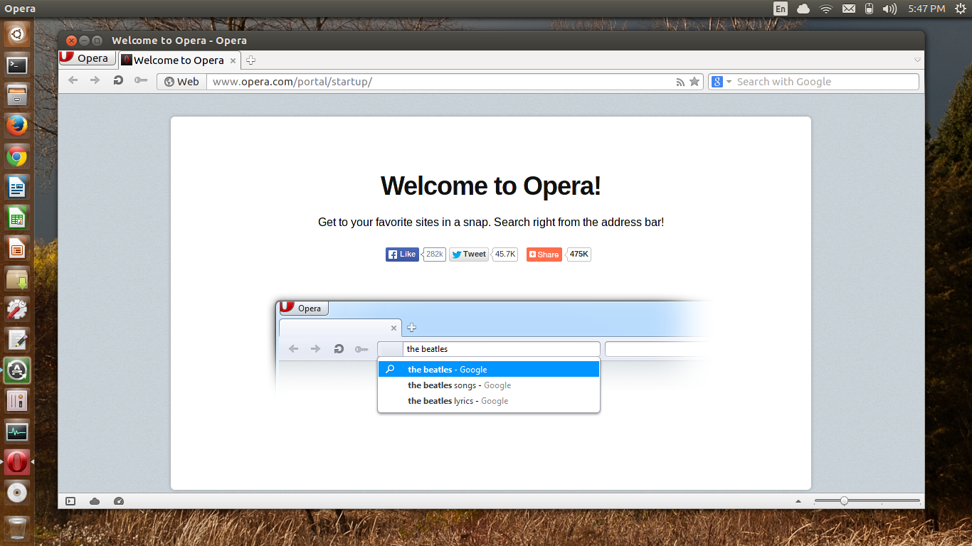This screenshot has width=972, height=546.
Task: Go forward using the forward arrow
Action: (x=95, y=81)
